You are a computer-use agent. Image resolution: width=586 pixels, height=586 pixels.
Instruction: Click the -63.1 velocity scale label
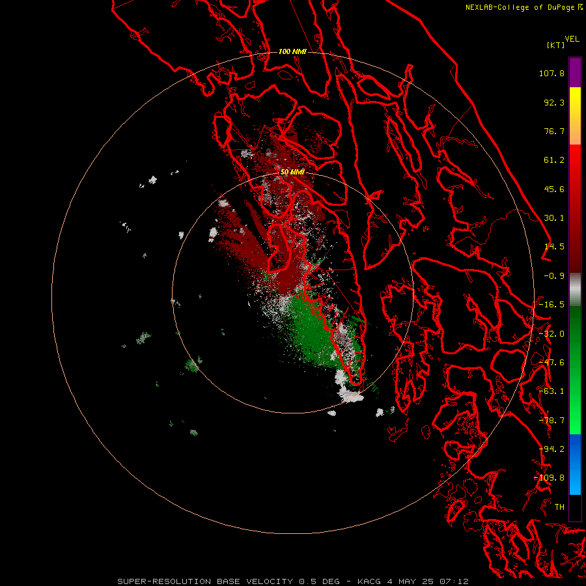tap(551, 391)
